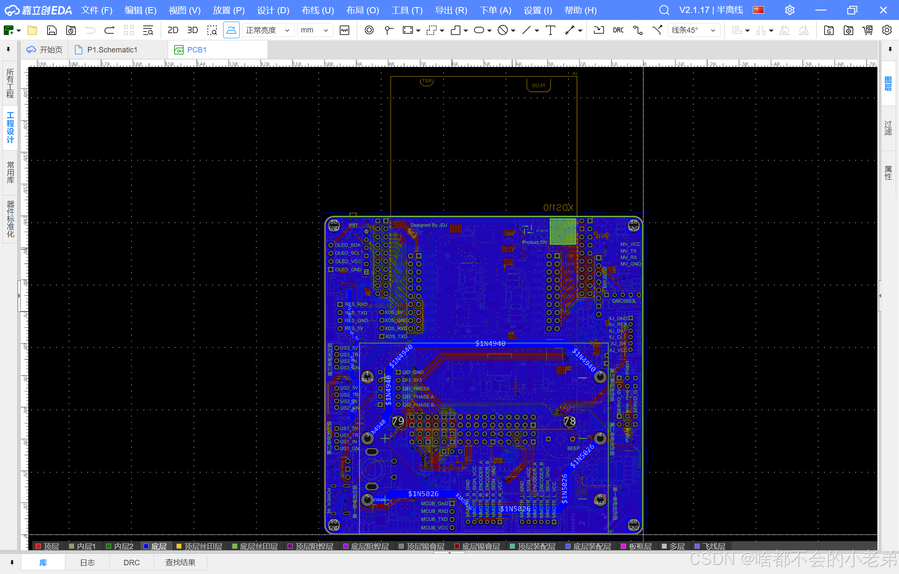Open the 常用库 side panel

tap(10, 172)
